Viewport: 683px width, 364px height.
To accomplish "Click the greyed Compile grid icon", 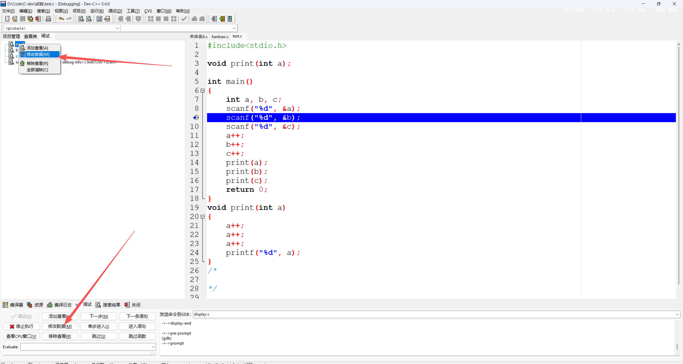I will tap(151, 19).
